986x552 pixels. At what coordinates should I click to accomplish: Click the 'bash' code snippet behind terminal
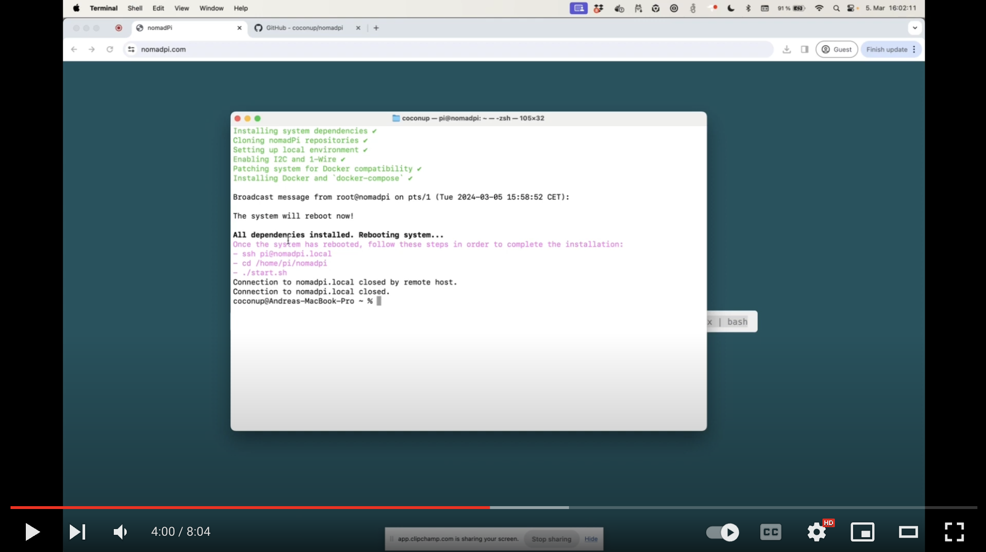click(737, 322)
